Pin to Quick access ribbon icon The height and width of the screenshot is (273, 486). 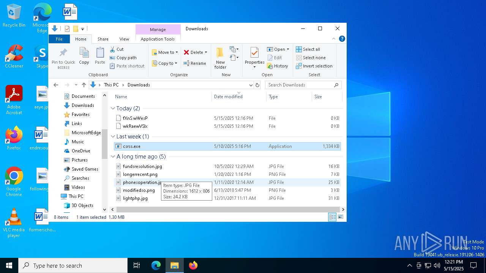63,58
